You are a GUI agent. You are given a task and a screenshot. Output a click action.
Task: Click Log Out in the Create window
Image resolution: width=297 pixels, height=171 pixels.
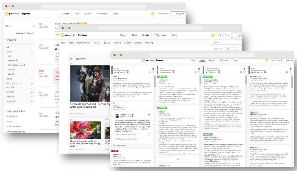point(178,14)
